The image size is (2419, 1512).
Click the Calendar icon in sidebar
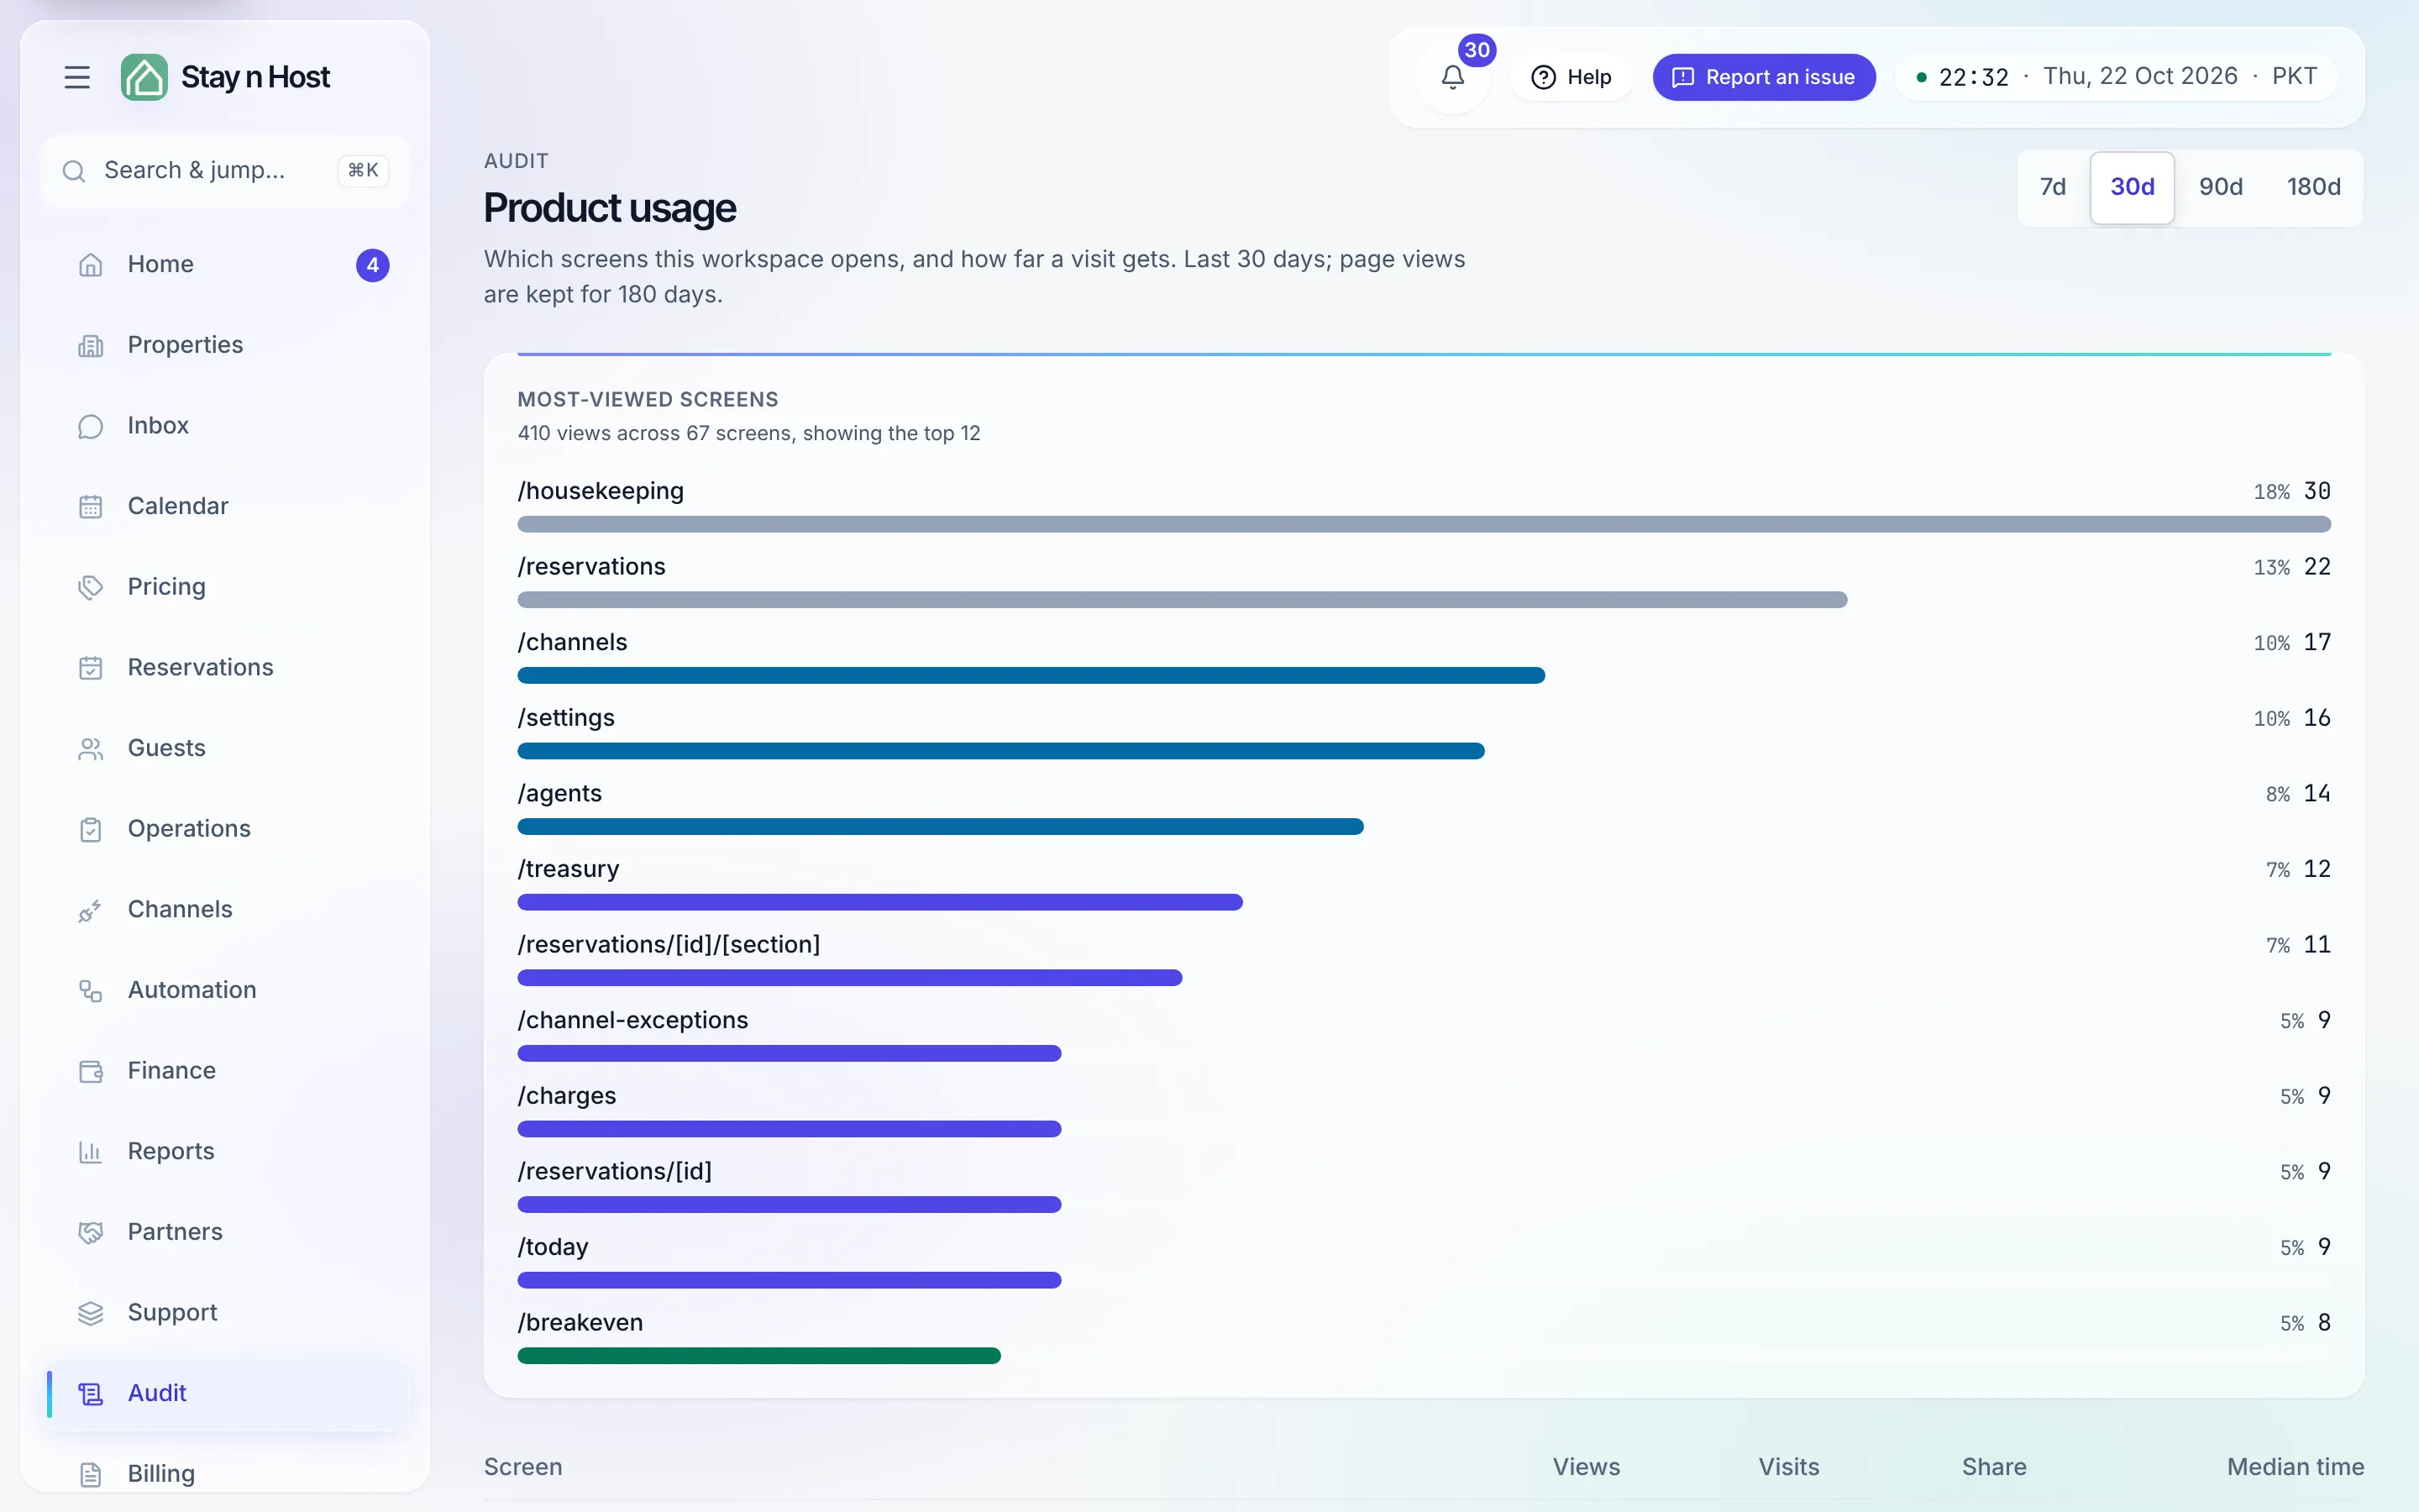(x=91, y=507)
